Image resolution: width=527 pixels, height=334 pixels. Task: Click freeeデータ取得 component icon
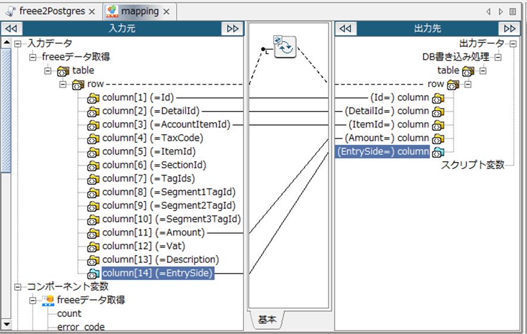coord(48,300)
